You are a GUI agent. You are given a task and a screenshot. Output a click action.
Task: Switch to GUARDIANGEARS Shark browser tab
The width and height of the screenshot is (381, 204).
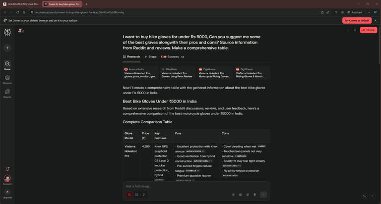[x=20, y=4]
